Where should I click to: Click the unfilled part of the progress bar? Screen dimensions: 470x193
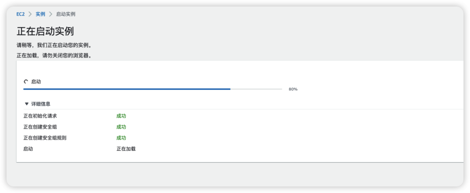[x=256, y=89]
